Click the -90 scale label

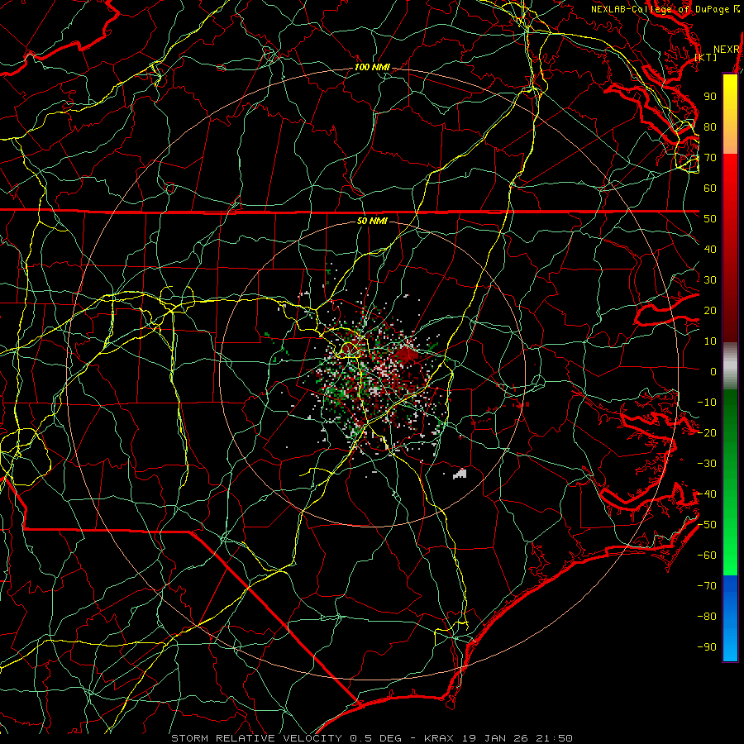click(x=707, y=647)
